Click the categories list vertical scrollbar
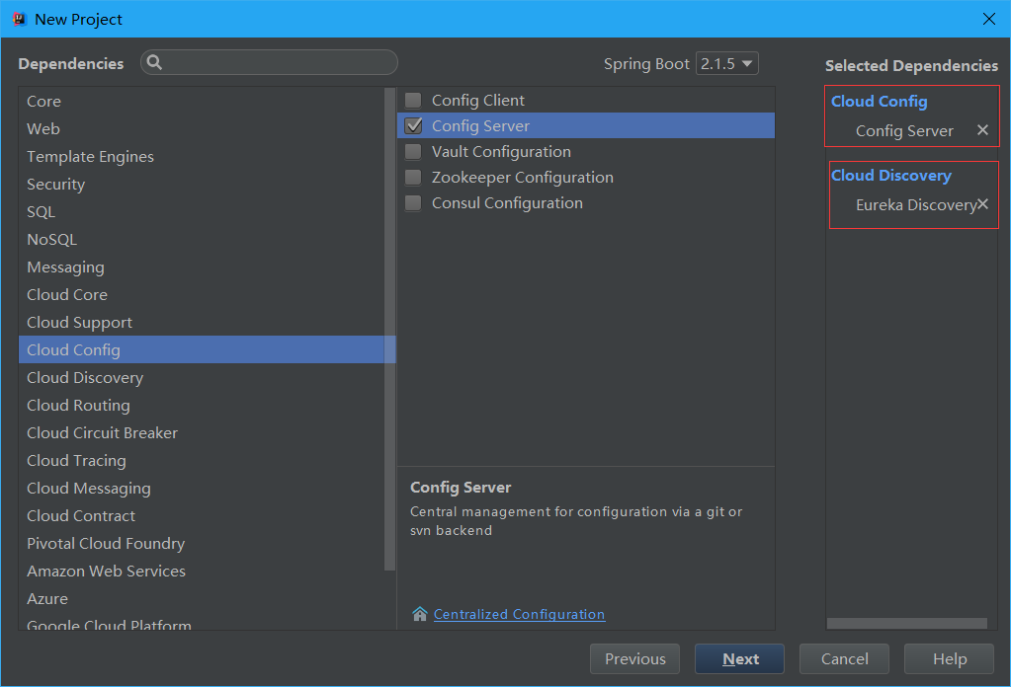Viewport: 1011px width, 687px height. (x=389, y=329)
